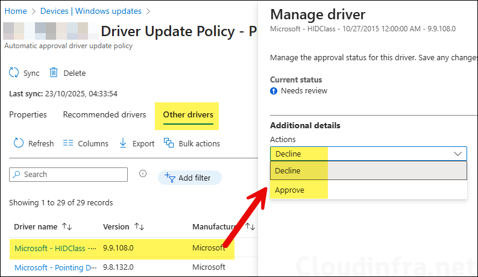478x277 pixels.
Task: Open the Microsoft - HIDClass driver link
Action: (x=55, y=247)
